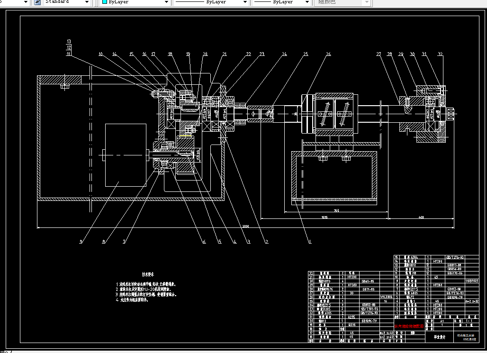Click the bottom balloon number 6
487x353 pixels.
(204, 242)
